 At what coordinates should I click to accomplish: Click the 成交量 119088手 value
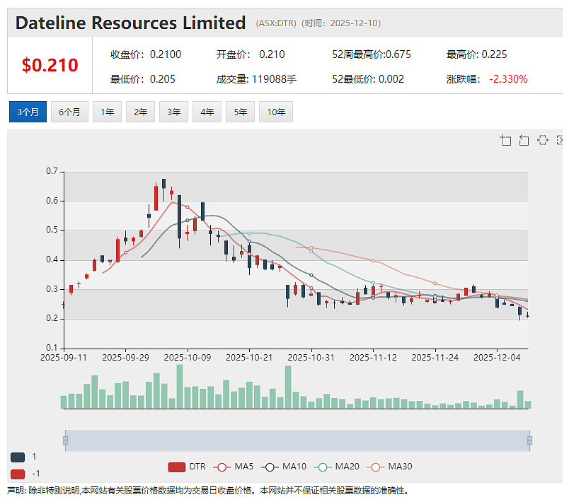(x=274, y=79)
